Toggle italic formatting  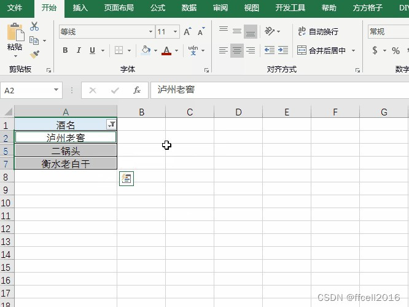pyautogui.click(x=79, y=50)
